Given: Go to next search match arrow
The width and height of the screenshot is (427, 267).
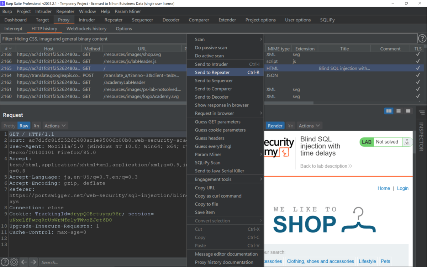Looking at the screenshot, I should coord(33,262).
